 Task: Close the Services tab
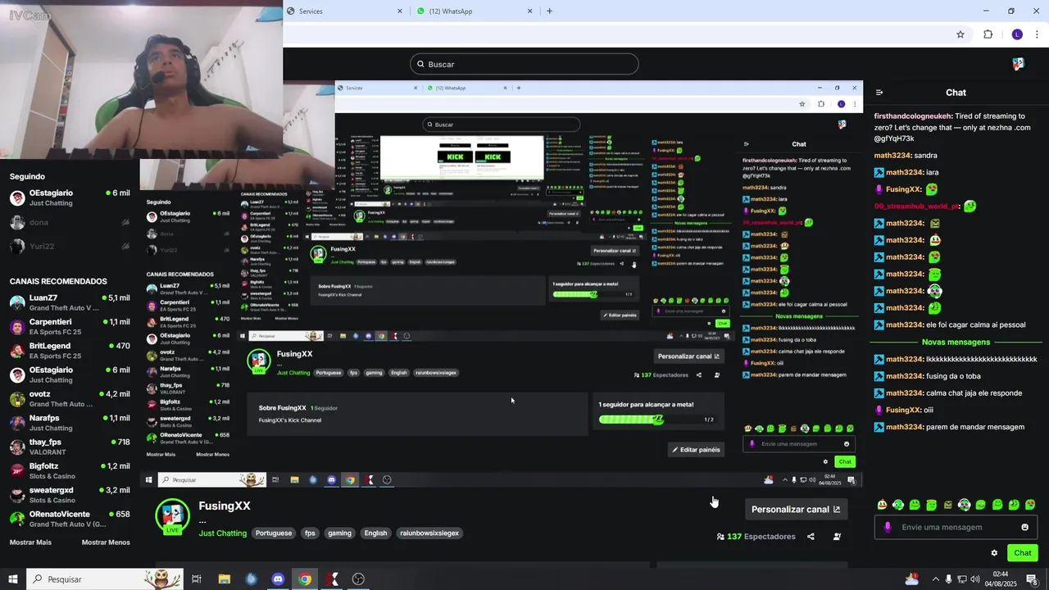click(x=400, y=11)
